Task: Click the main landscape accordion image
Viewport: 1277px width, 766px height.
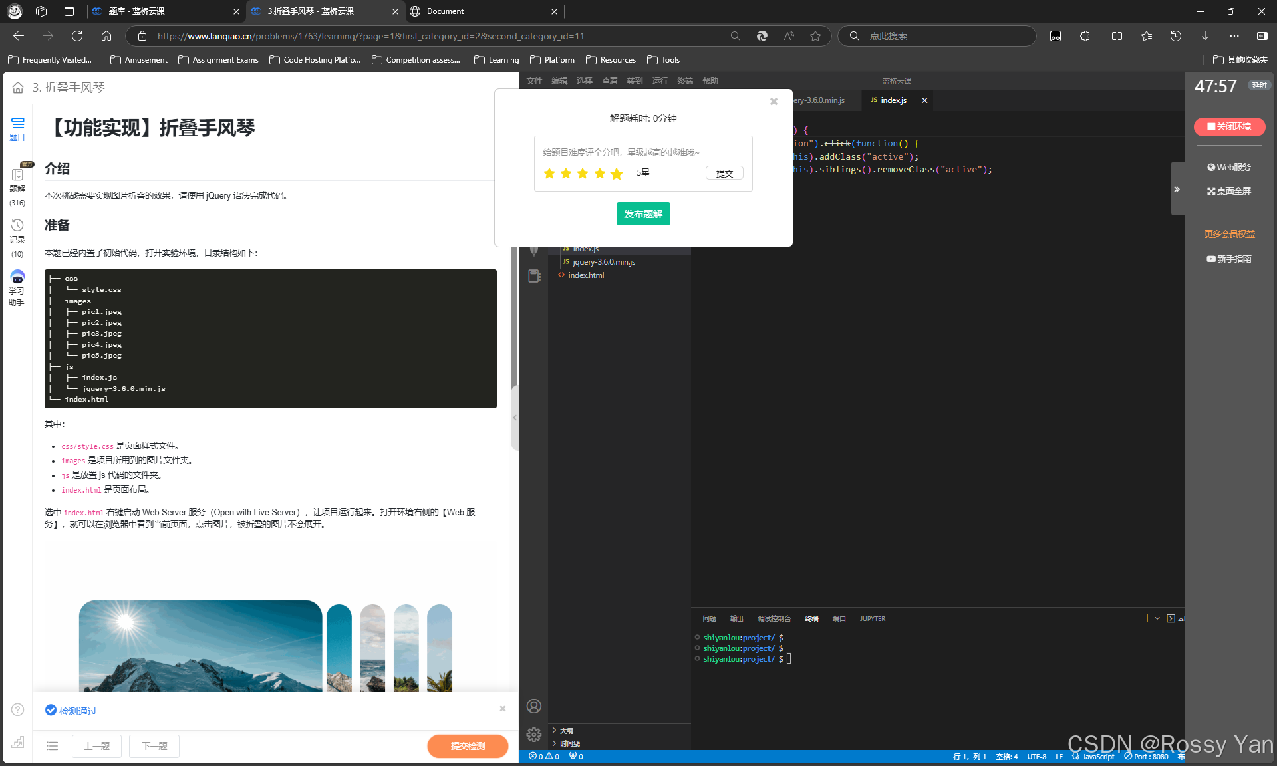Action: (200, 646)
